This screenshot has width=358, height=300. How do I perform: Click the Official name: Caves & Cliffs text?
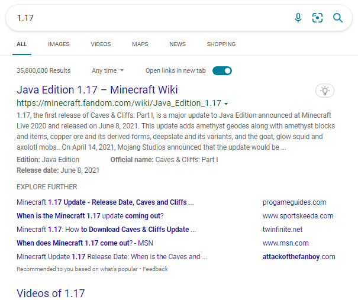pyautogui.click(x=164, y=160)
